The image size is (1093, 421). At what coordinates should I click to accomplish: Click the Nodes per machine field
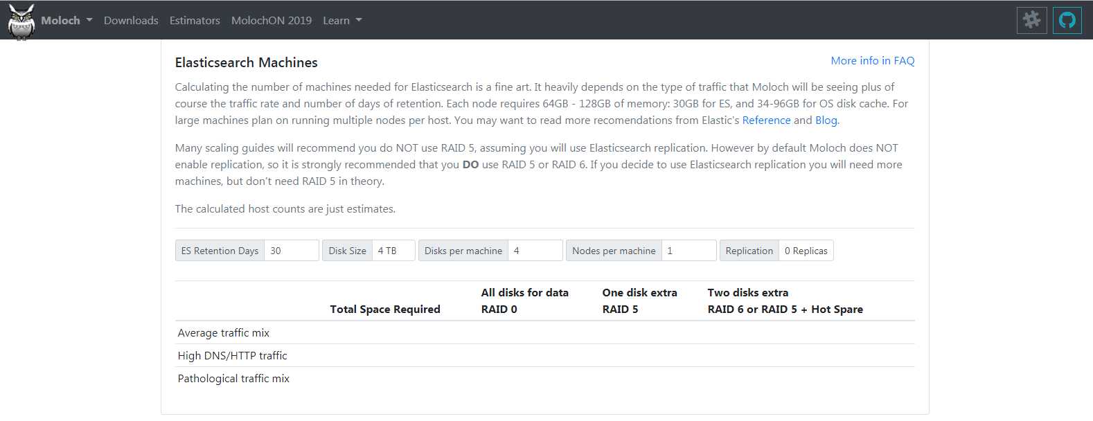[689, 251]
